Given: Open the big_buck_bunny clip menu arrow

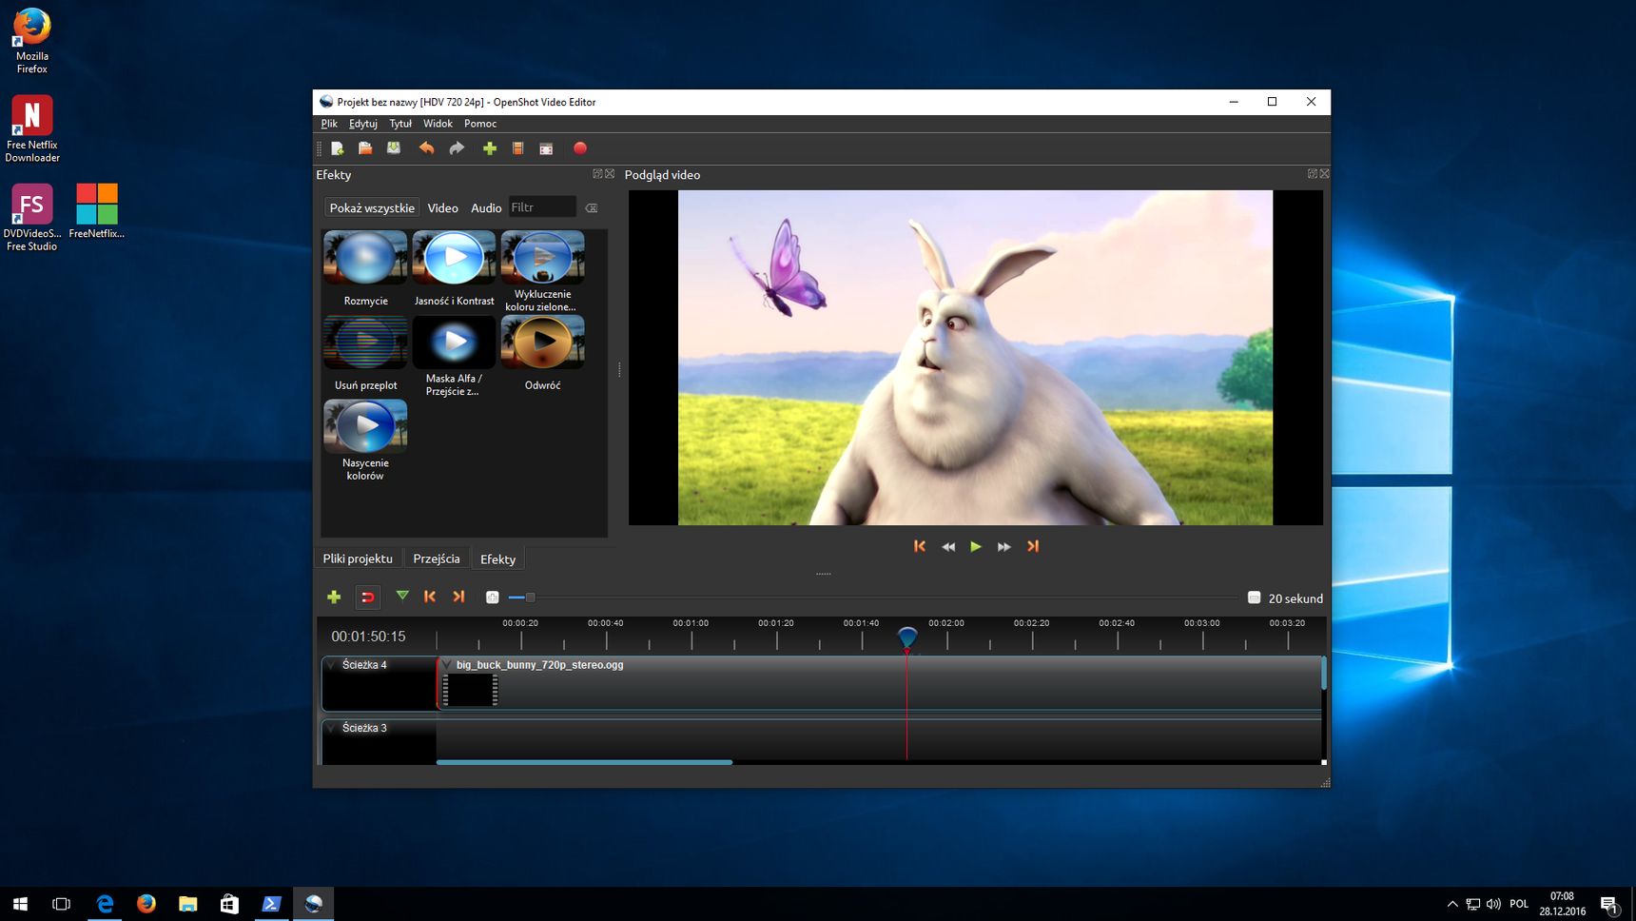Looking at the screenshot, I should tap(447, 665).
